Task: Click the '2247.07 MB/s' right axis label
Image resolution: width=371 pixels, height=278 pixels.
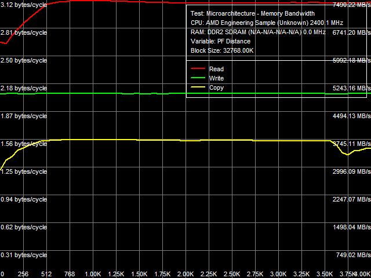Action: point(350,199)
